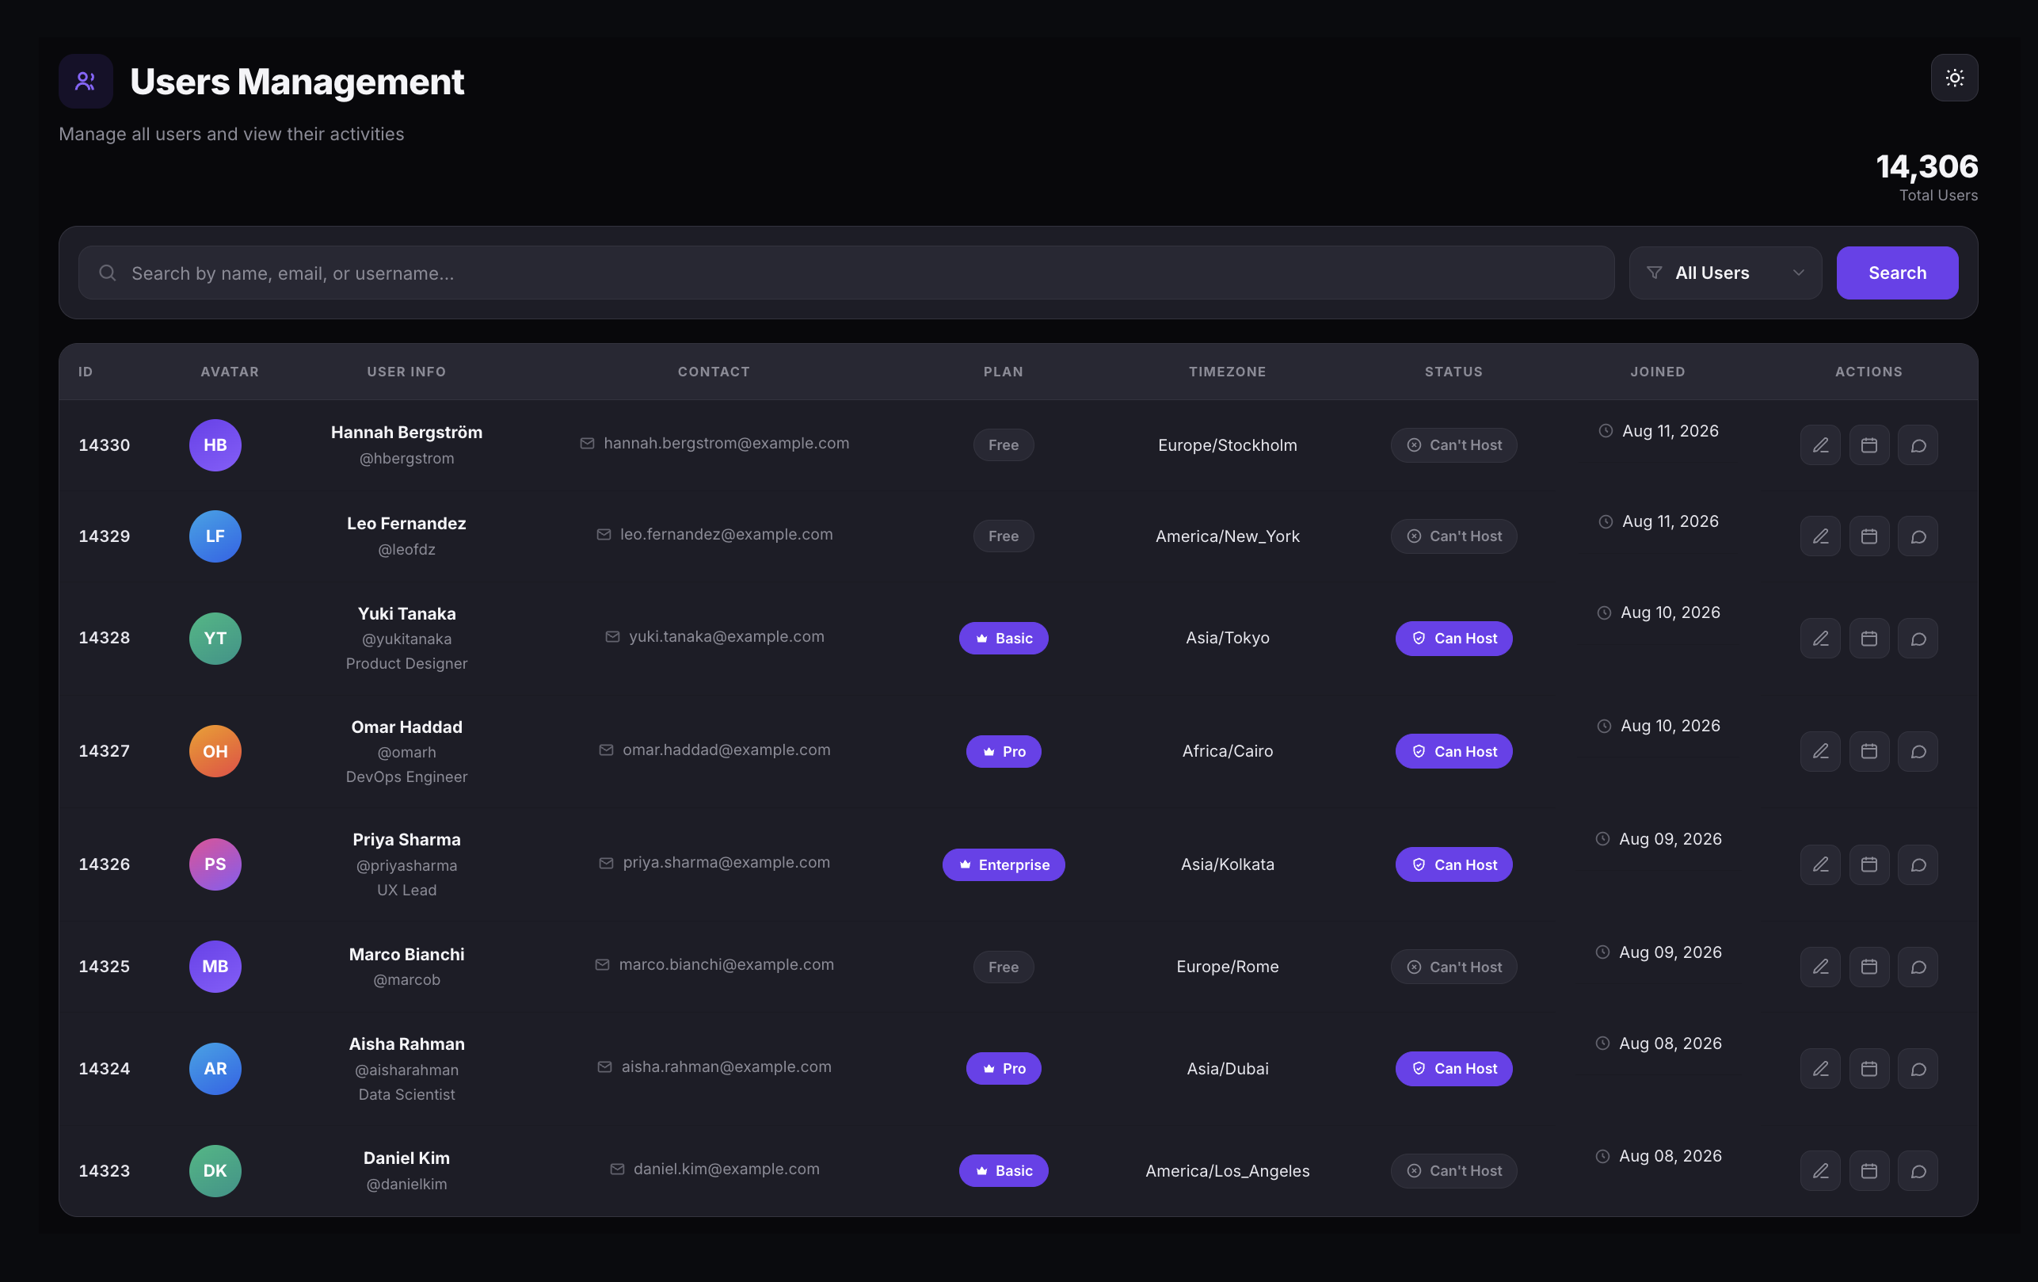Viewport: 2038px width, 1282px height.
Task: Click username @aisharahman
Action: (406, 1070)
